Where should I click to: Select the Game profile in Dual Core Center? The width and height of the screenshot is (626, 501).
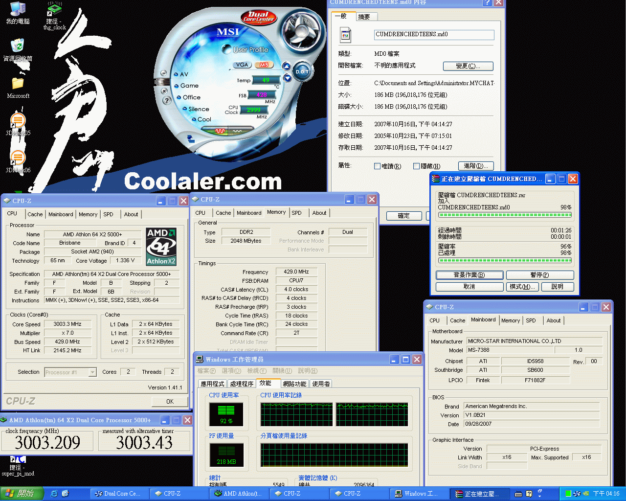[x=186, y=86]
